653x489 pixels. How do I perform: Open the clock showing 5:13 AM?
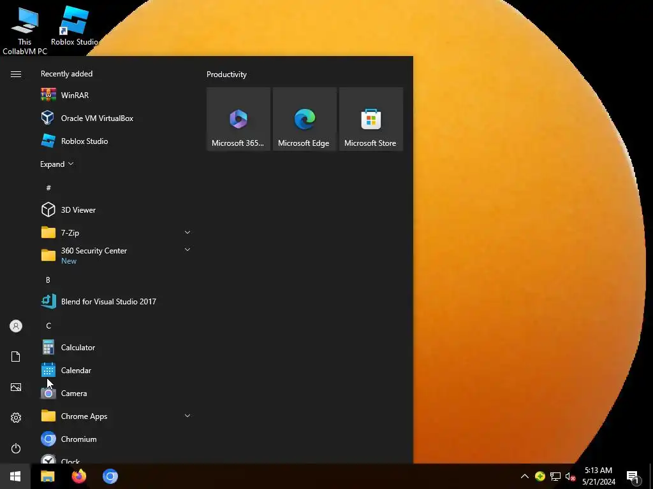click(x=598, y=476)
